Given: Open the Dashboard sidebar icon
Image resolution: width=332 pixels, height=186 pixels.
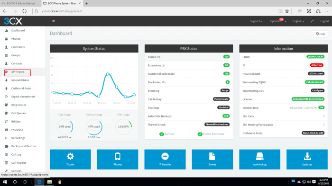Looking at the screenshot, I should pyautogui.click(x=6, y=31).
